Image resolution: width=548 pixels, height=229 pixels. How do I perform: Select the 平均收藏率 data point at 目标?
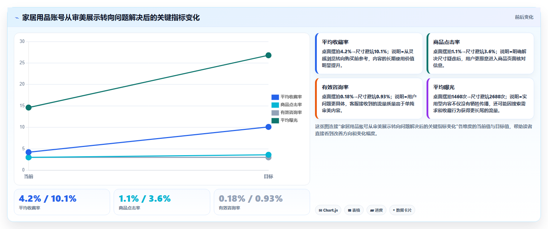pyautogui.click(x=268, y=127)
